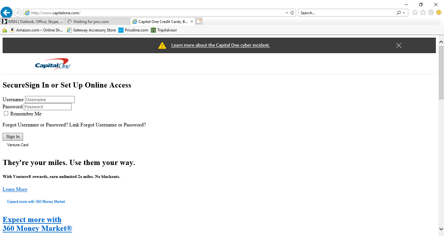Click the vertical scrollbar thumb
The height and width of the screenshot is (236, 444).
pos(441,73)
